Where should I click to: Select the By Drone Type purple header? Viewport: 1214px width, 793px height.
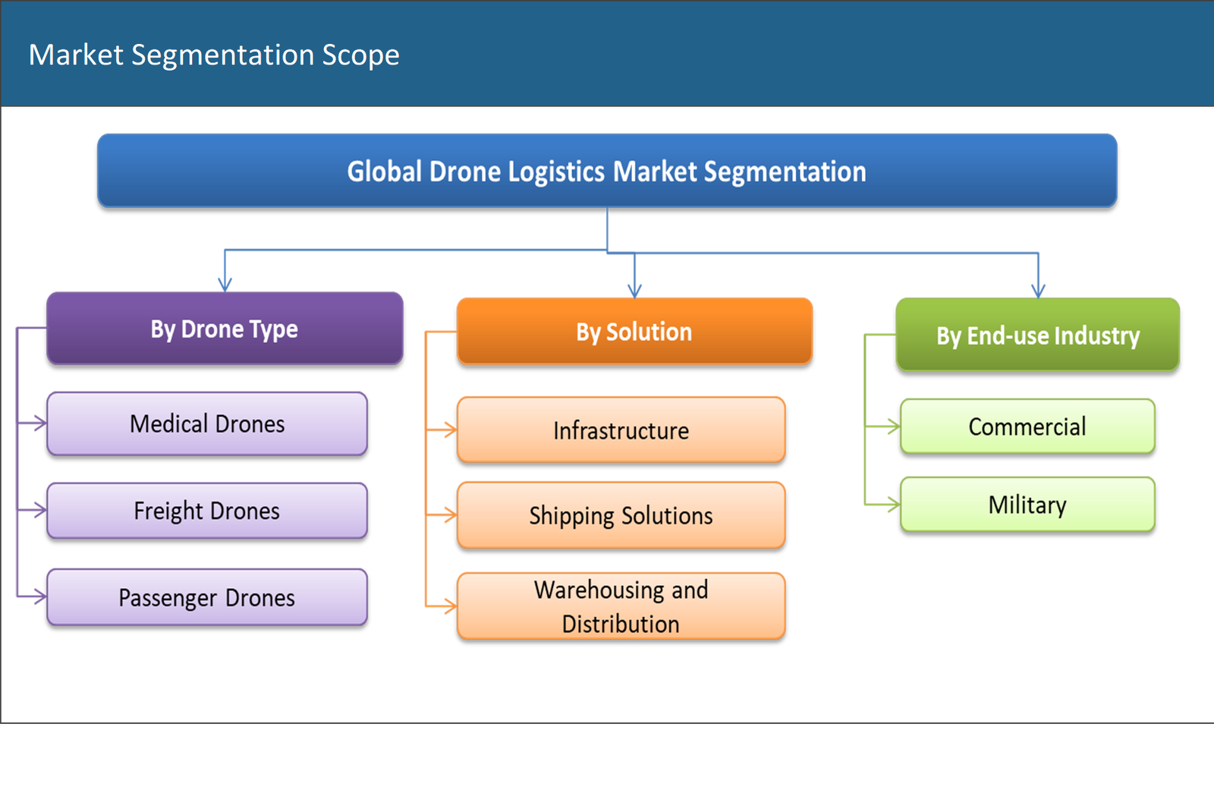224,329
